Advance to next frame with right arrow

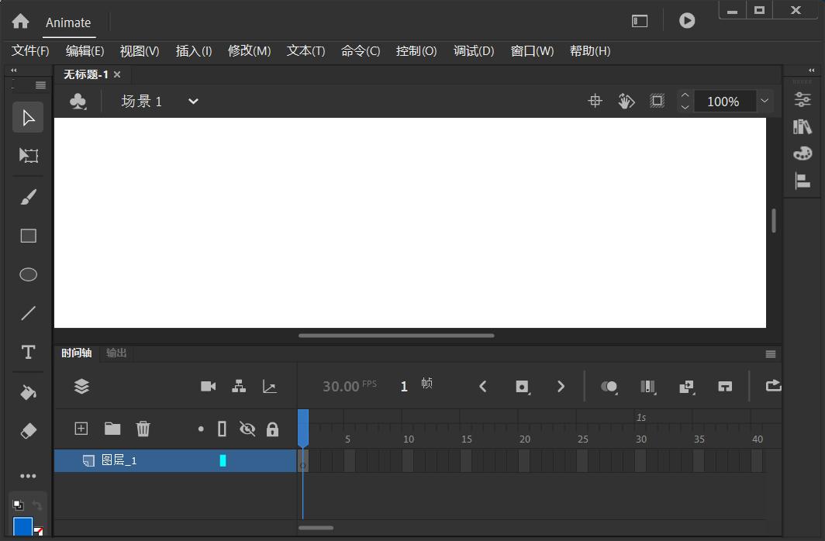click(561, 386)
